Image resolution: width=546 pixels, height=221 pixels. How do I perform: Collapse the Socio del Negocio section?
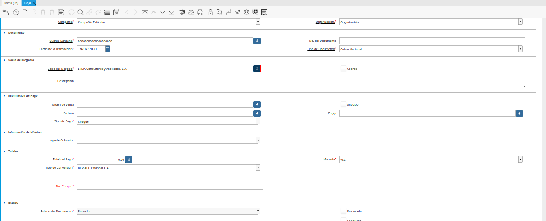4,60
